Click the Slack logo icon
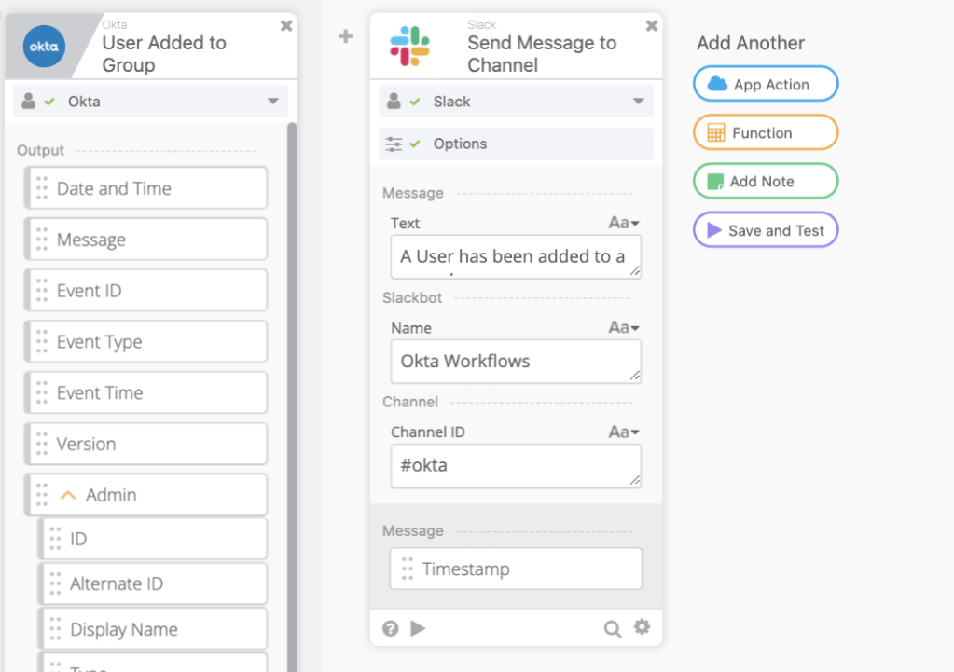This screenshot has width=954, height=672. point(410,47)
